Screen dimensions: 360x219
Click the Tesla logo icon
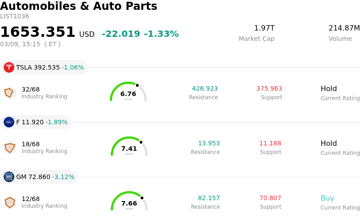click(9, 67)
